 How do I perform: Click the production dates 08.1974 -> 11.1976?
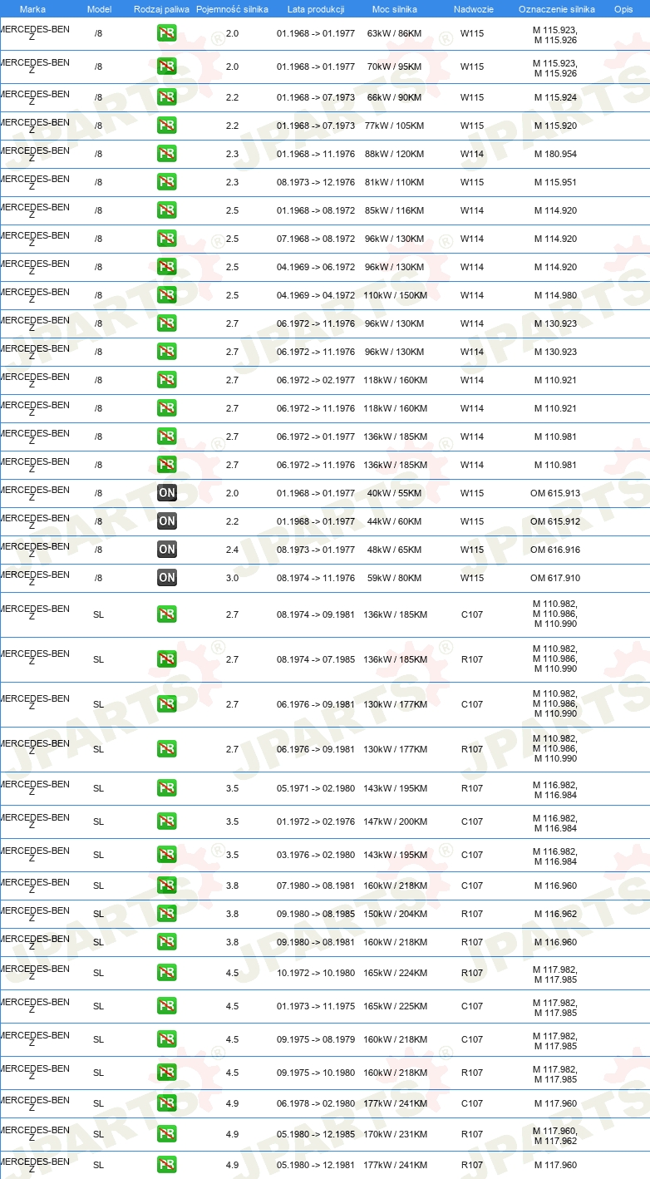[316, 579]
